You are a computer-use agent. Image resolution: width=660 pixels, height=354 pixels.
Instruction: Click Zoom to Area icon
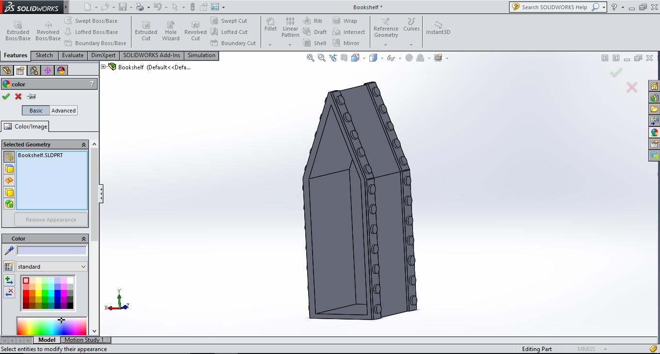(321, 58)
